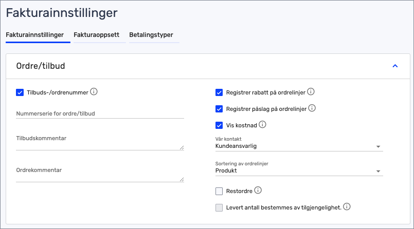Open info icon beside Tilbuds-/ordrenummer
This screenshot has width=414, height=229.
tap(94, 92)
